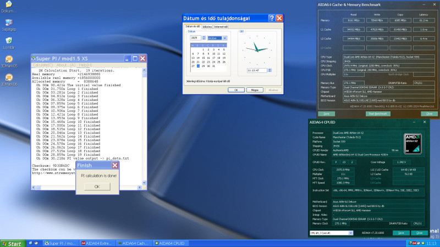
Task: Click the analog clock face in date dialog
Action: pyautogui.click(x=257, y=49)
